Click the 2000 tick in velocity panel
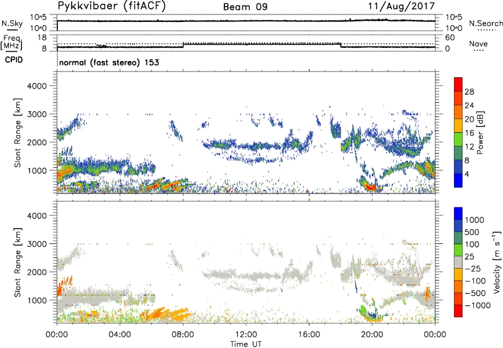This screenshot has height=348, width=503. pyautogui.click(x=36, y=272)
